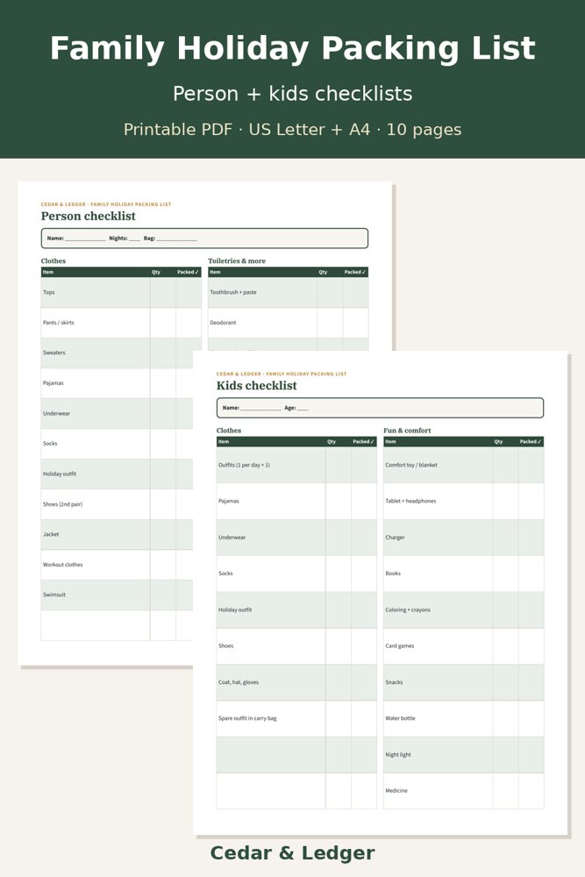Image resolution: width=585 pixels, height=877 pixels.
Task: Click the 'Card games' row
Action: click(x=464, y=646)
